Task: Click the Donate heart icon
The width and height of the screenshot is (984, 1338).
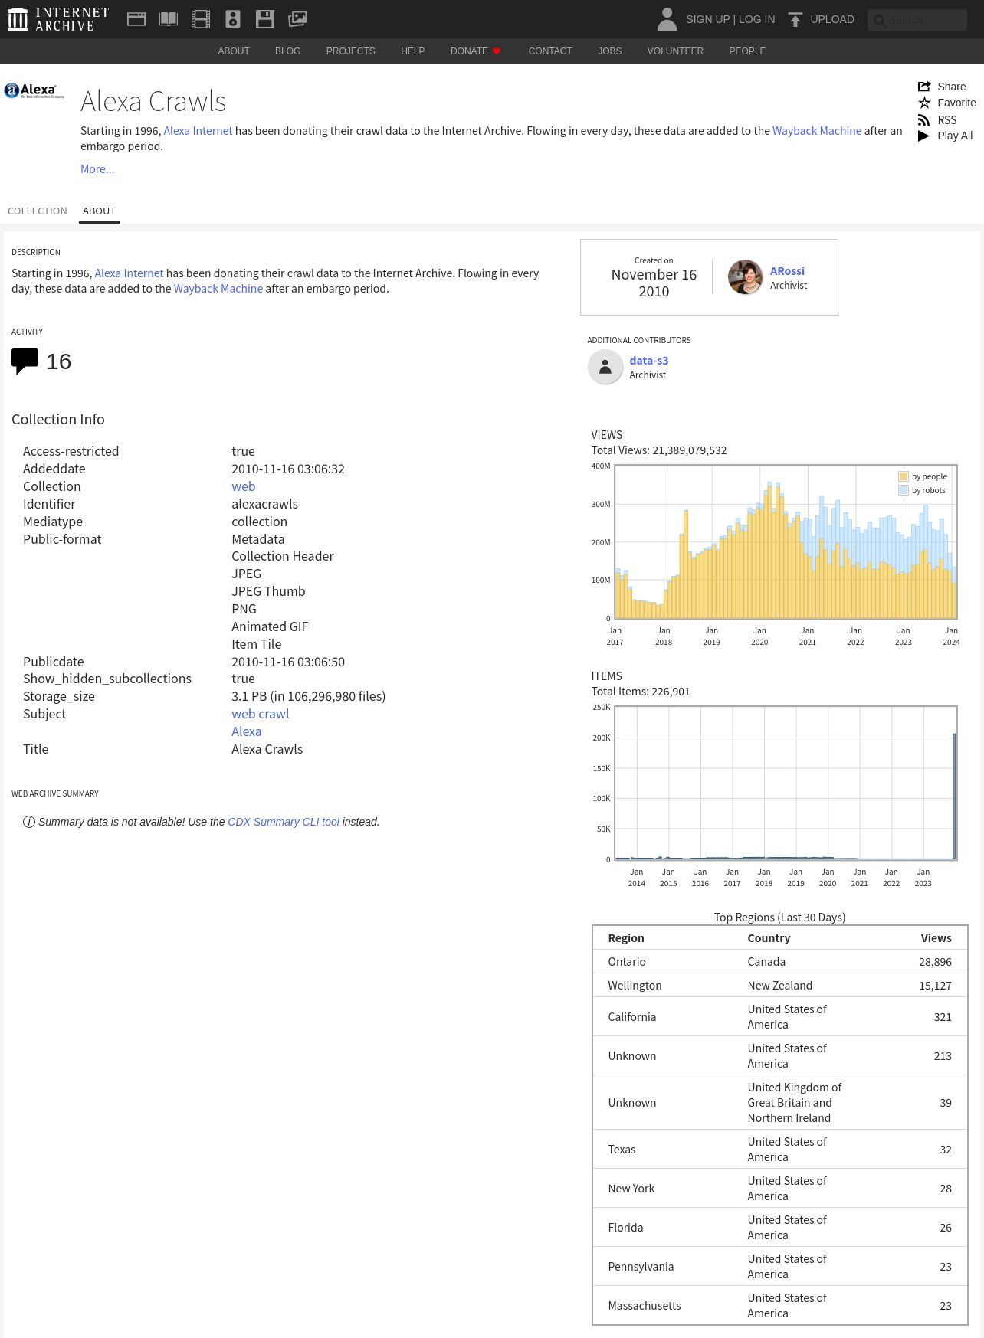Action: [x=497, y=51]
